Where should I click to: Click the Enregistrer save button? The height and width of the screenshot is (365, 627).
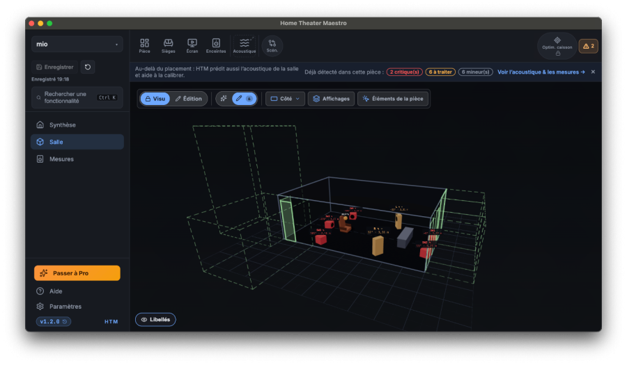point(55,67)
